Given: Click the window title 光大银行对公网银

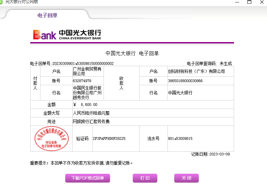Looking at the screenshot, I should click(x=22, y=2).
